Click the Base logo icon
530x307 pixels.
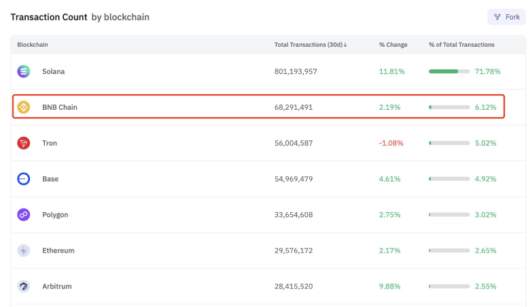point(24,179)
